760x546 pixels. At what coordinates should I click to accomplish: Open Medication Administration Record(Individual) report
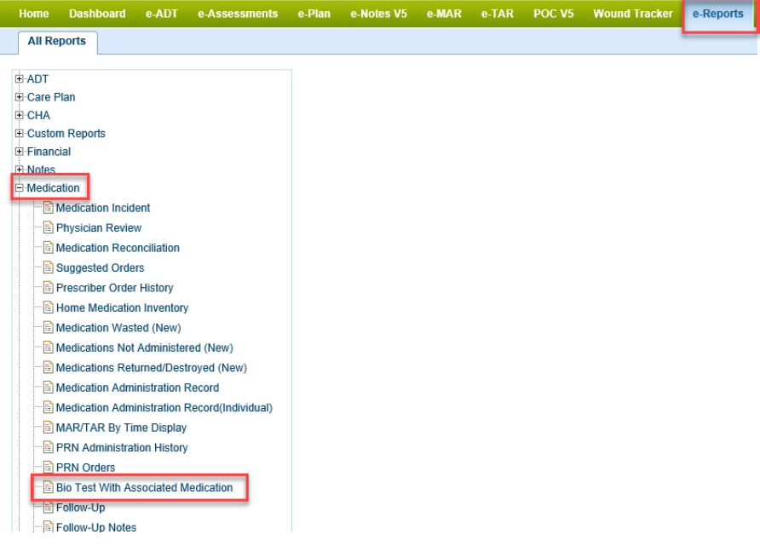[x=164, y=407]
